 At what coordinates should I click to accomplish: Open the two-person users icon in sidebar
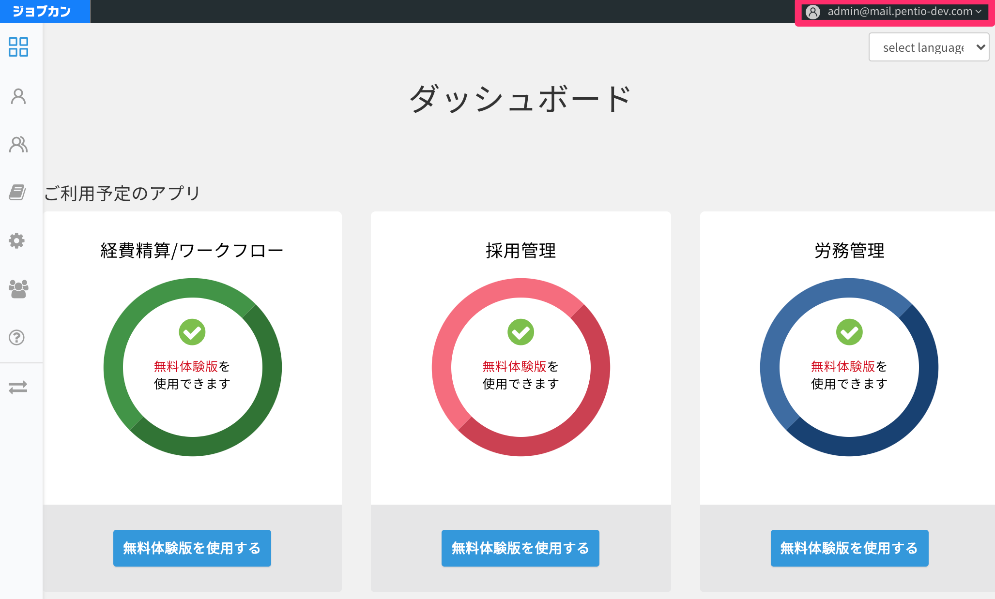coord(18,144)
